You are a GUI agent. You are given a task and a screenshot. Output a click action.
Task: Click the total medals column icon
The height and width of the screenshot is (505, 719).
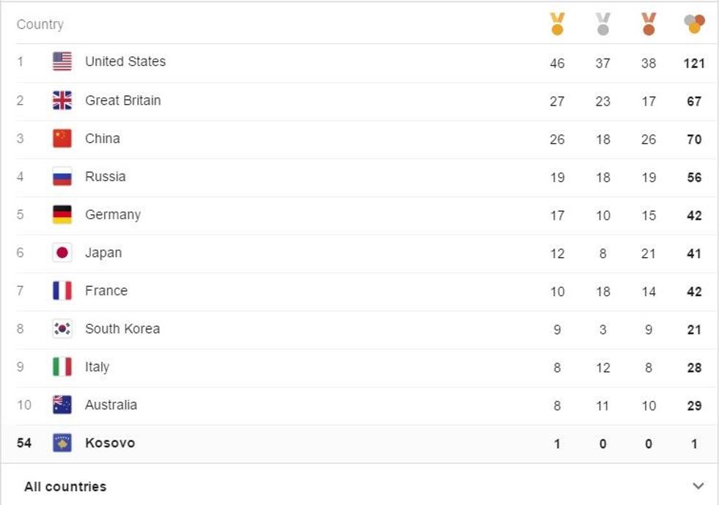tap(694, 24)
